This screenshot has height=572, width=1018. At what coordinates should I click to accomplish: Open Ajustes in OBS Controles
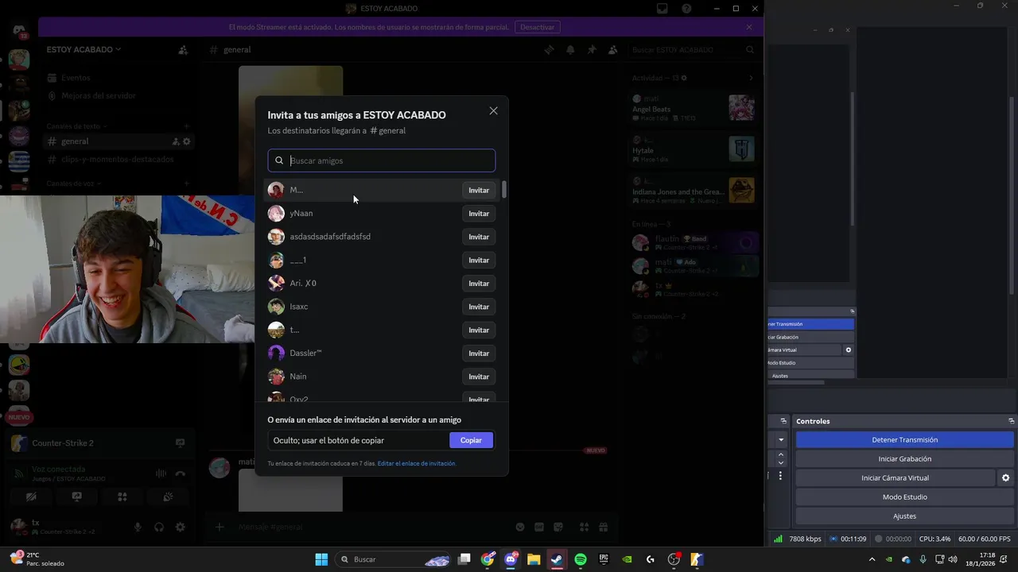pos(905,516)
